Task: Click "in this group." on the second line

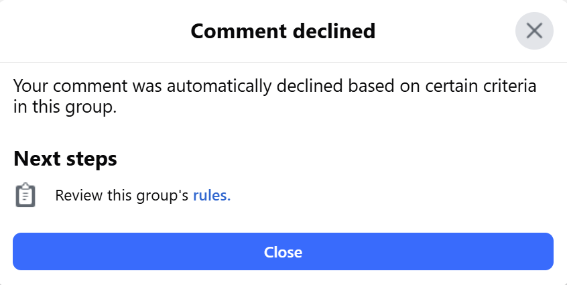Action: click(x=65, y=107)
